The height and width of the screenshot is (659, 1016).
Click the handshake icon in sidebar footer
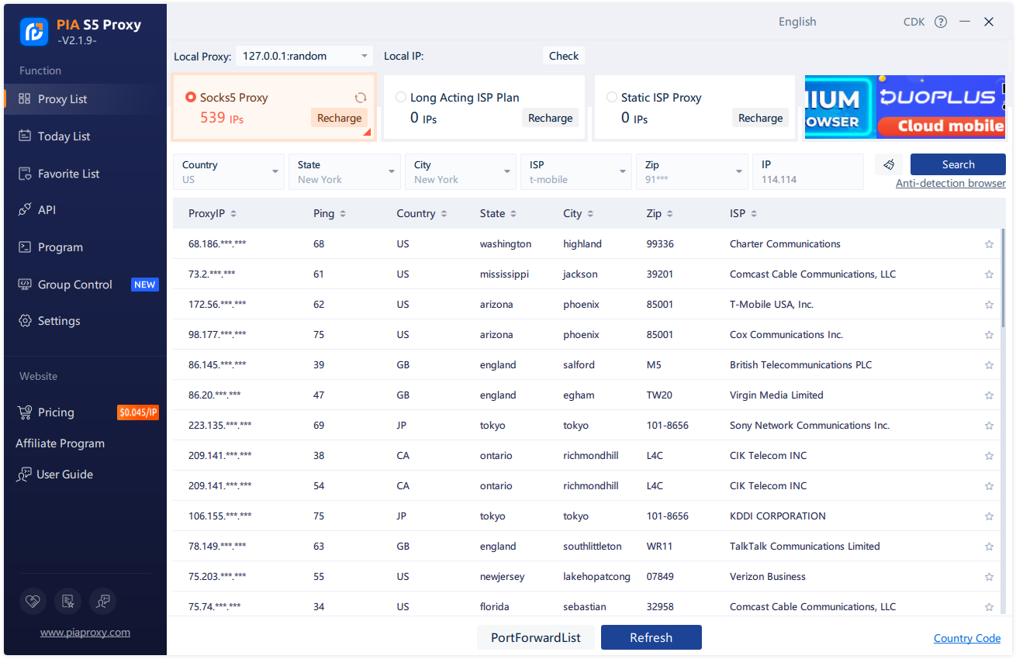coord(32,600)
